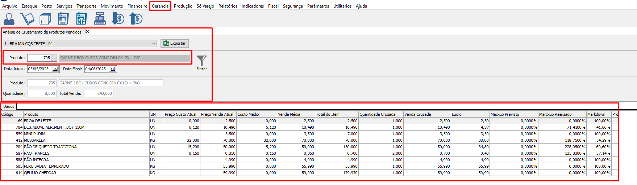Open the dollar down-arrow payables icon

(x=118, y=19)
